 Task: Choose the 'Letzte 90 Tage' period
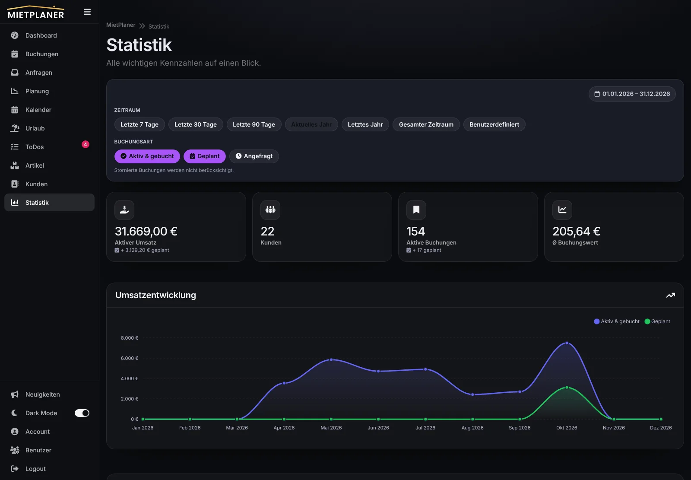[254, 125]
